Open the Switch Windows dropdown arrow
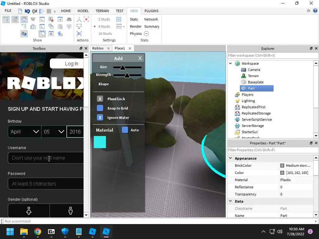 pyautogui.click(x=124, y=27)
